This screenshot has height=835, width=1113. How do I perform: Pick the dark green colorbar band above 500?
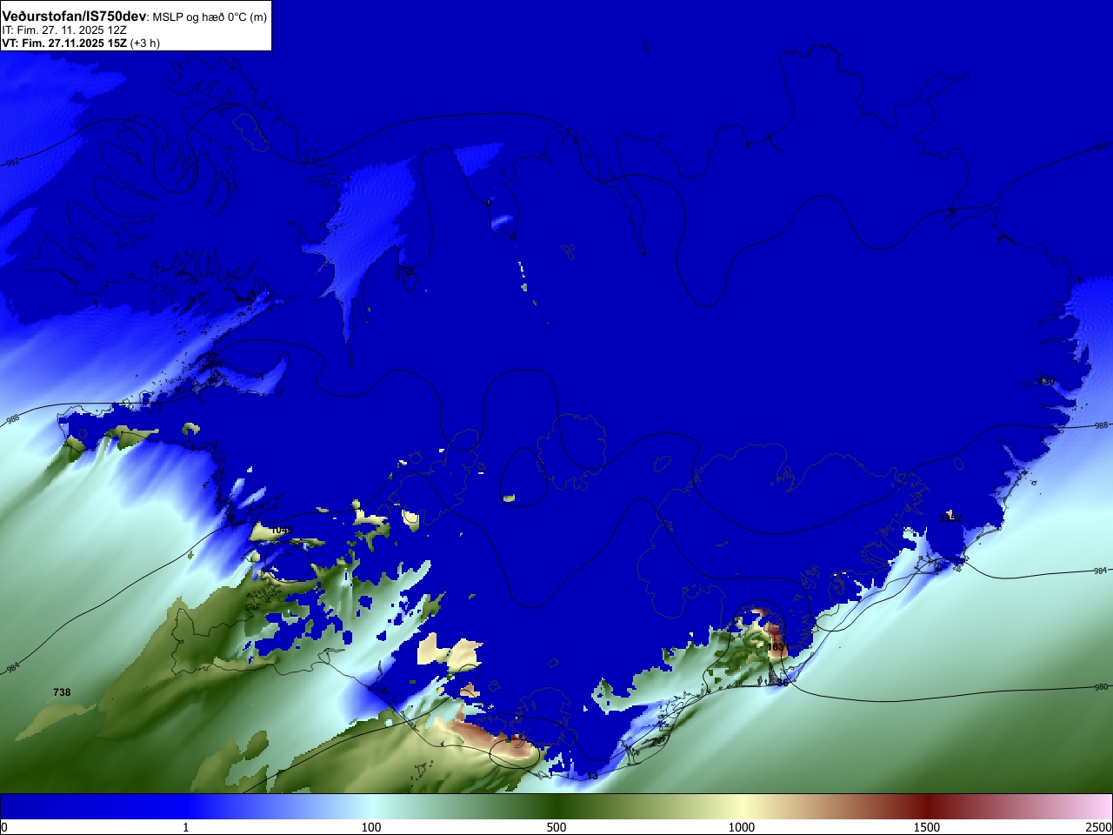[556, 806]
